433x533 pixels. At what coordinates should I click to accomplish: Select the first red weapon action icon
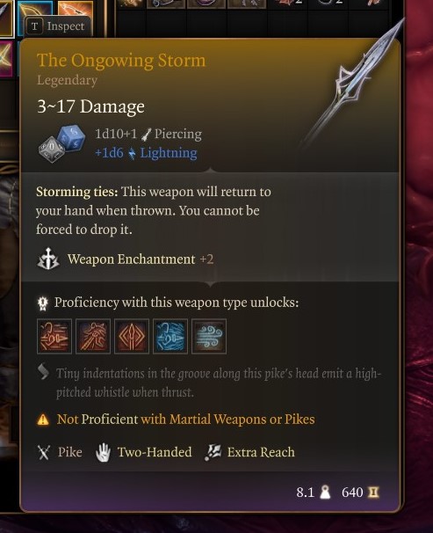point(54,336)
